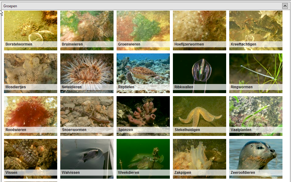View the Roodwieren red algae image
This screenshot has width=291, height=182.
(31, 116)
